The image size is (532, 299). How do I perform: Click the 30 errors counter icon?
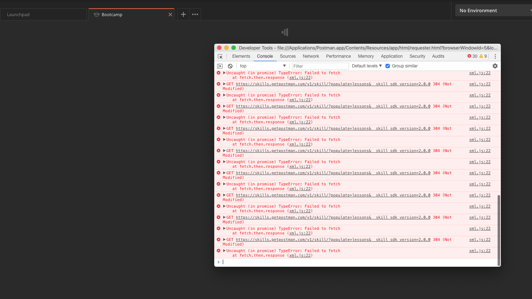[x=472, y=56]
